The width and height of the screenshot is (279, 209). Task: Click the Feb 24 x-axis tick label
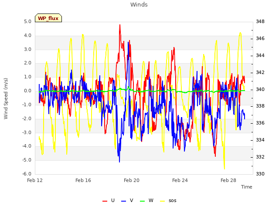[x=180, y=180]
